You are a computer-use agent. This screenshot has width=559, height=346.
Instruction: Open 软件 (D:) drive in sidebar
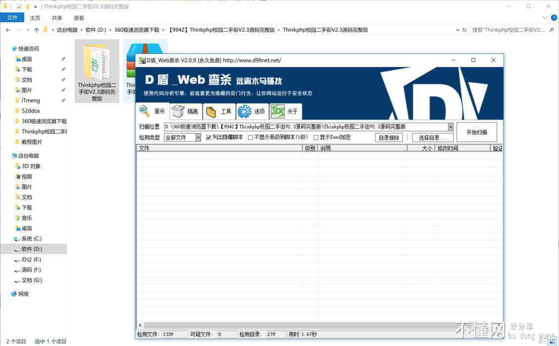tap(32, 249)
